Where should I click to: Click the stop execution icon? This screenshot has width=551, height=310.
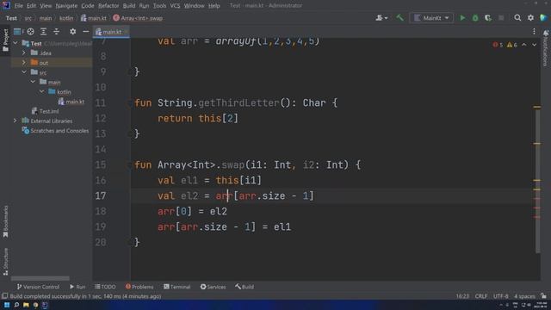(501, 18)
